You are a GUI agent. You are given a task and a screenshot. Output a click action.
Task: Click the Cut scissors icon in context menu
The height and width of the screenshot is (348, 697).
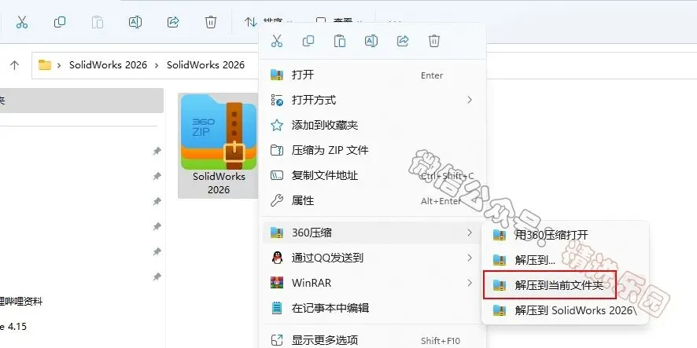click(x=277, y=42)
